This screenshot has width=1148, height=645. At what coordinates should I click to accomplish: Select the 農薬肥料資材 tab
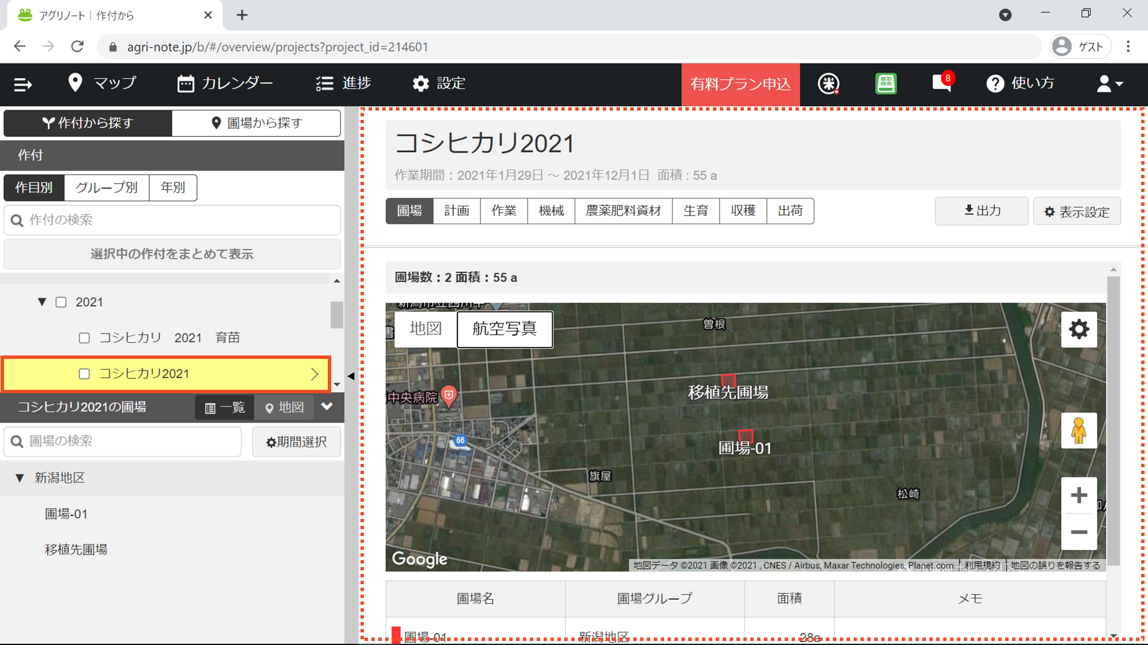623,211
